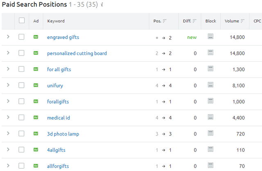Expand the allforgifts row chevron
262x171 pixels.
(x=8, y=166)
